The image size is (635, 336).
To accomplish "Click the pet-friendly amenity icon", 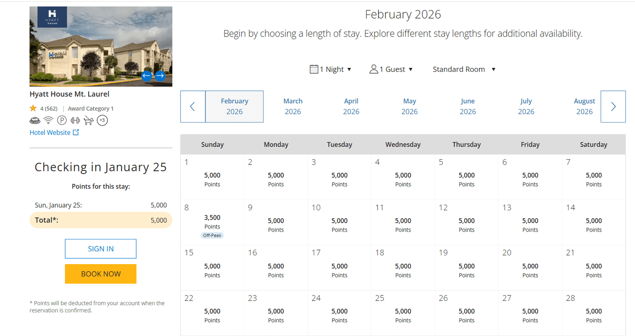I will click(x=88, y=120).
